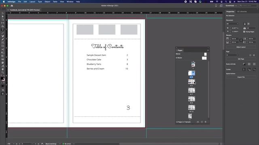
Task: Click the Share document icon
Action: (x=221, y=6)
